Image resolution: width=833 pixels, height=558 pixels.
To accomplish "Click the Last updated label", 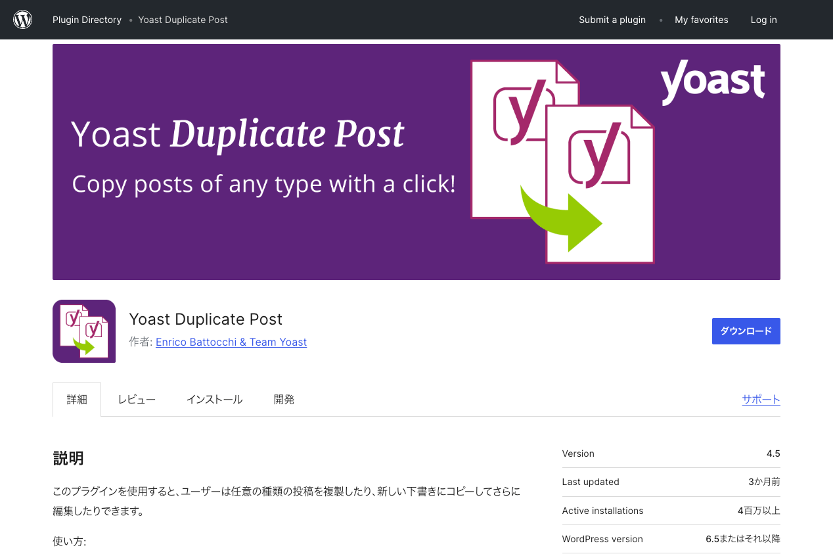I will [x=591, y=482].
